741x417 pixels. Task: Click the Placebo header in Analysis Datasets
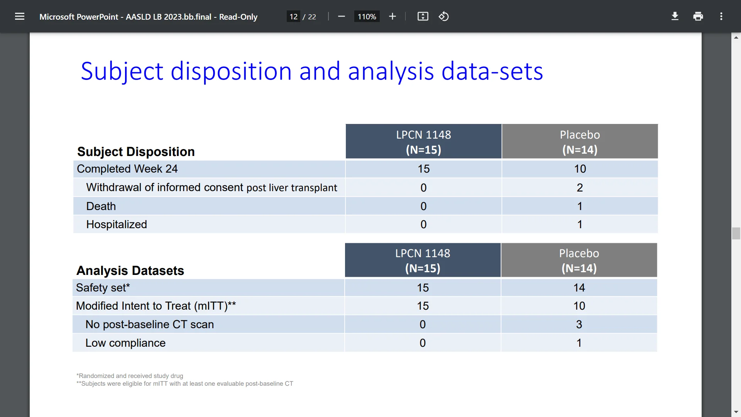(579, 260)
